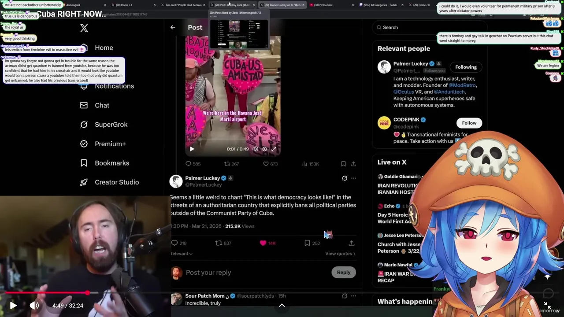The height and width of the screenshot is (317, 564).
Task: Go back with the Post arrow
Action: point(173,27)
